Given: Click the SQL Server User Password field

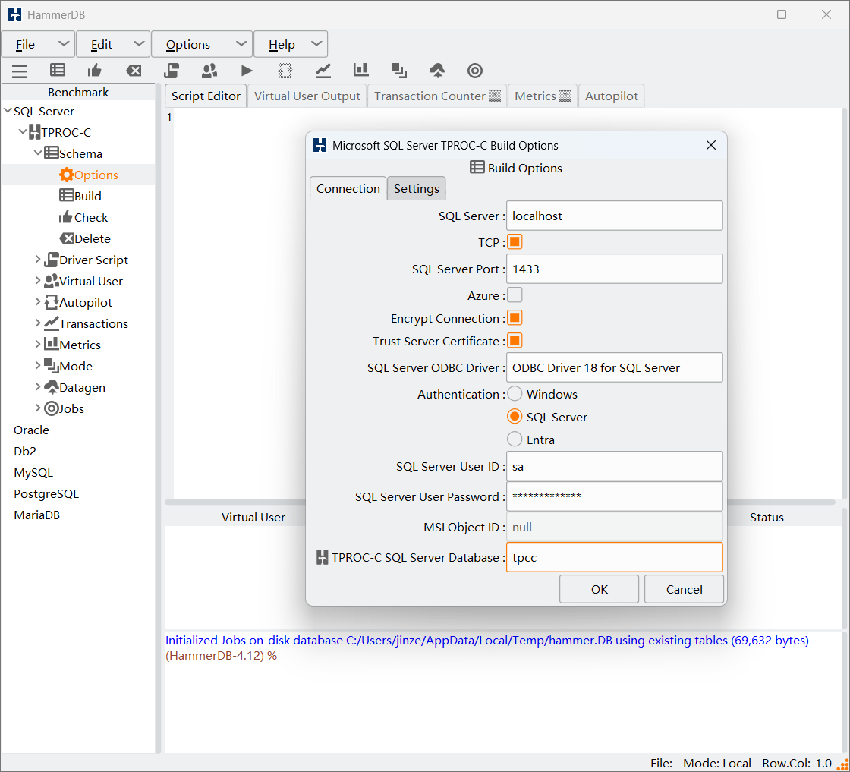Looking at the screenshot, I should 614,496.
